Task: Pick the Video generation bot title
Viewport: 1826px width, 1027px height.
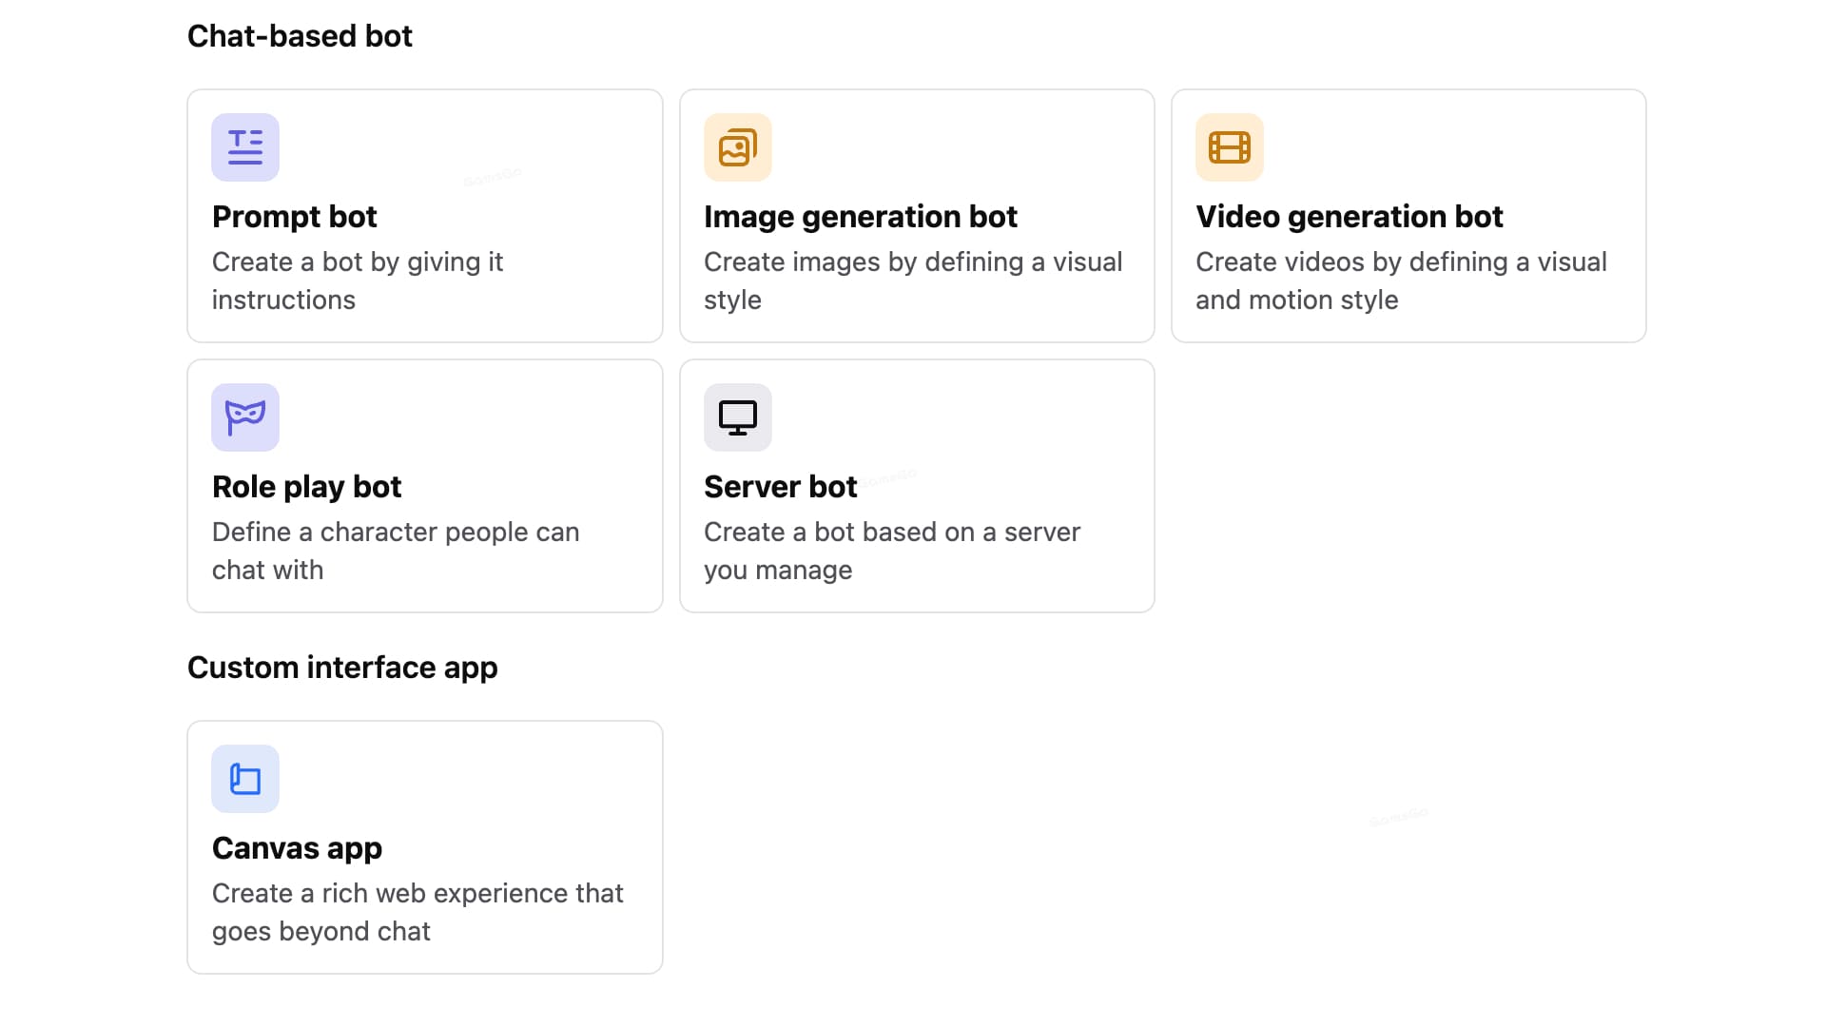Action: [1349, 217]
